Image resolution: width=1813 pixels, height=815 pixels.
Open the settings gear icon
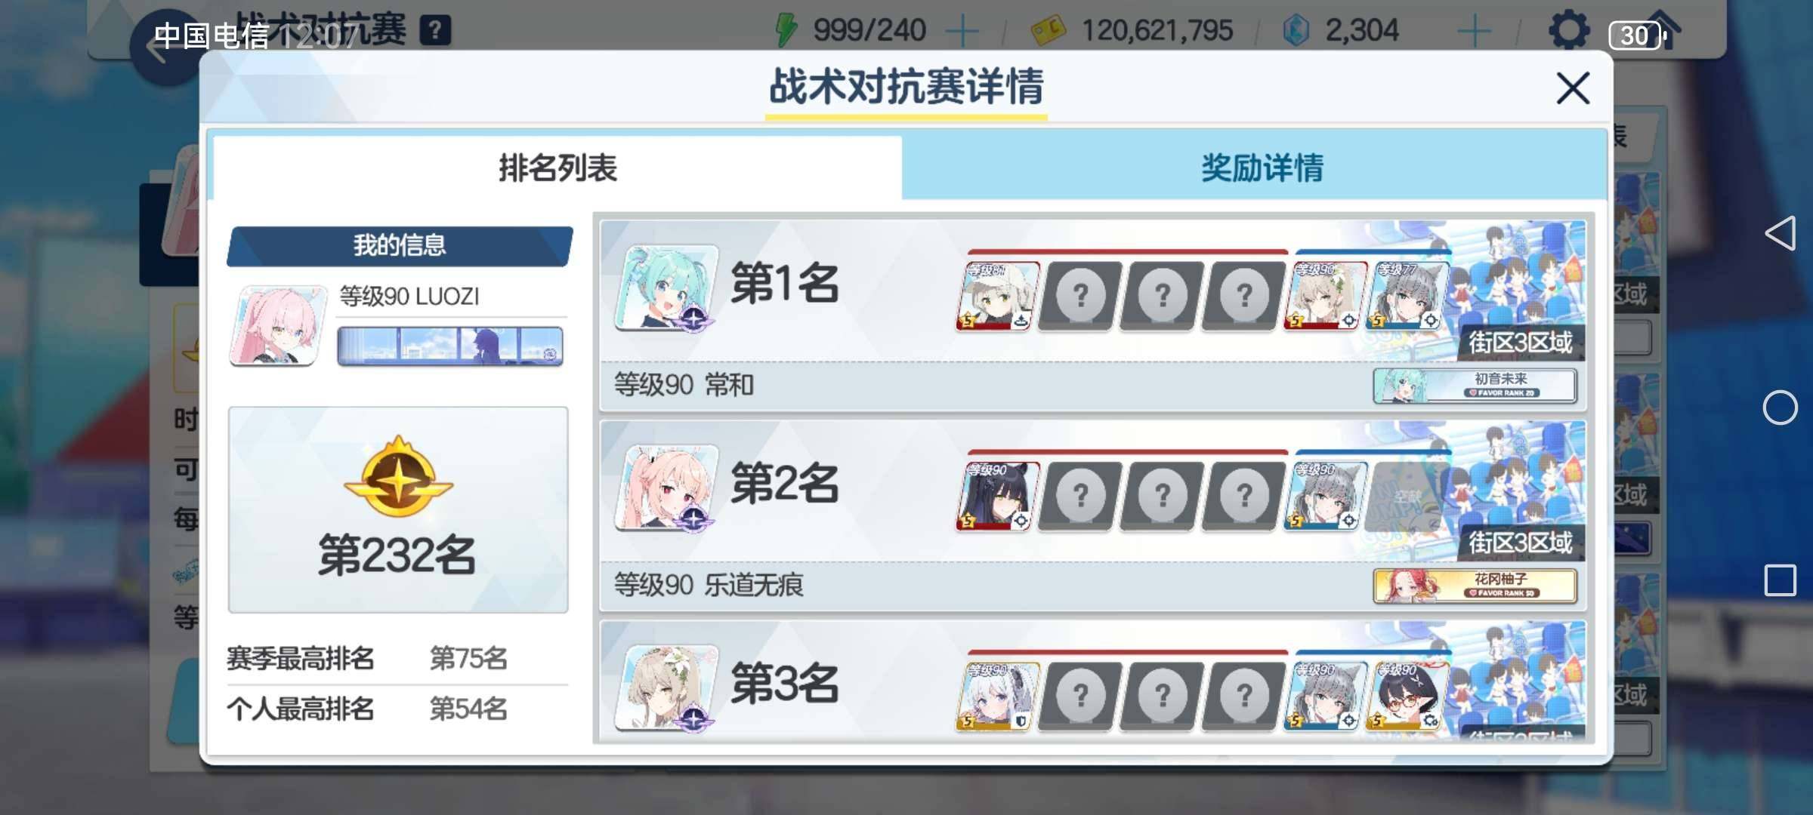pos(1569,32)
